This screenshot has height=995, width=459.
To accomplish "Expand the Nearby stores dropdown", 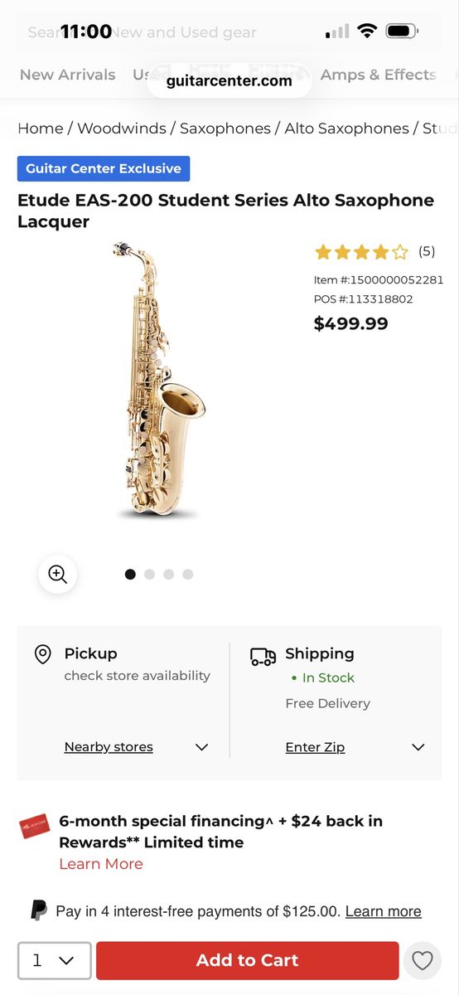I will (x=136, y=747).
